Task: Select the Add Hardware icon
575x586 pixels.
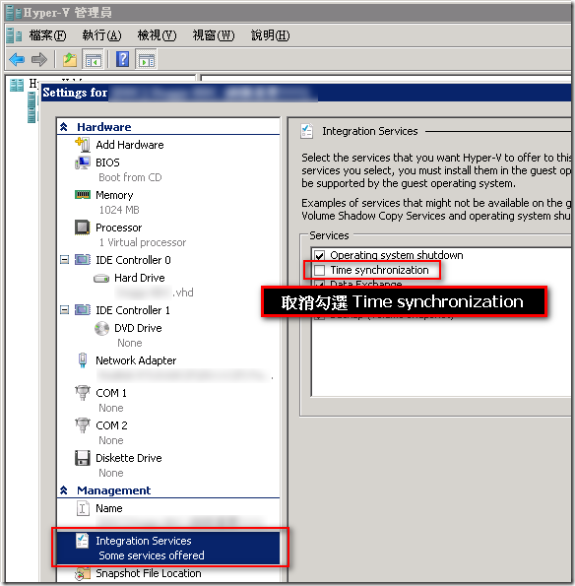Action: click(x=83, y=145)
